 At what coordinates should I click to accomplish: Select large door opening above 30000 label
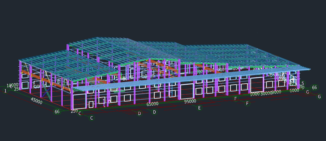coord(257,84)
